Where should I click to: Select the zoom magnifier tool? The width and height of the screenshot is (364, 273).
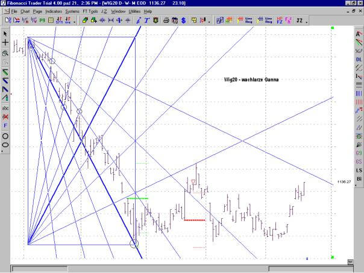5,52
